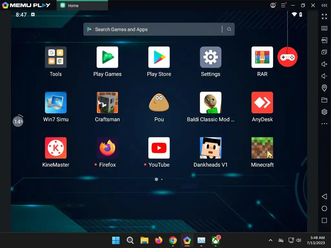Show hidden system tray icons
This screenshot has width=331, height=248.
(x=271, y=240)
